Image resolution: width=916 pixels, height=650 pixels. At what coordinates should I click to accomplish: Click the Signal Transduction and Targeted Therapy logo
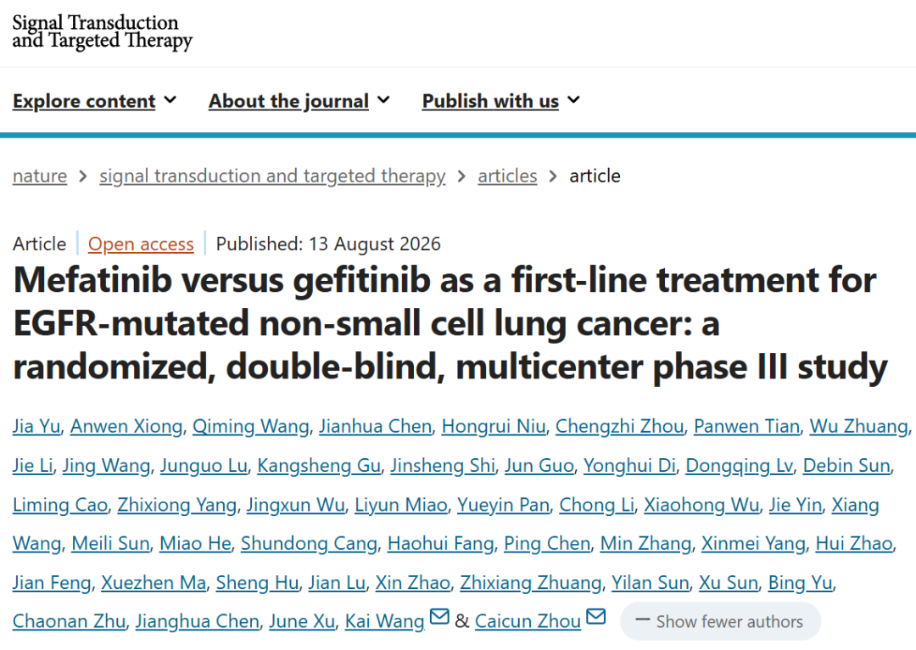pyautogui.click(x=103, y=32)
